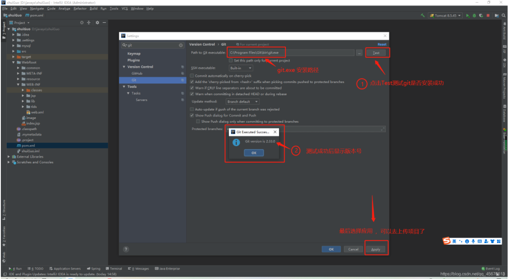
Task: Click the Debug bug icon in toolbar
Action: [475, 16]
